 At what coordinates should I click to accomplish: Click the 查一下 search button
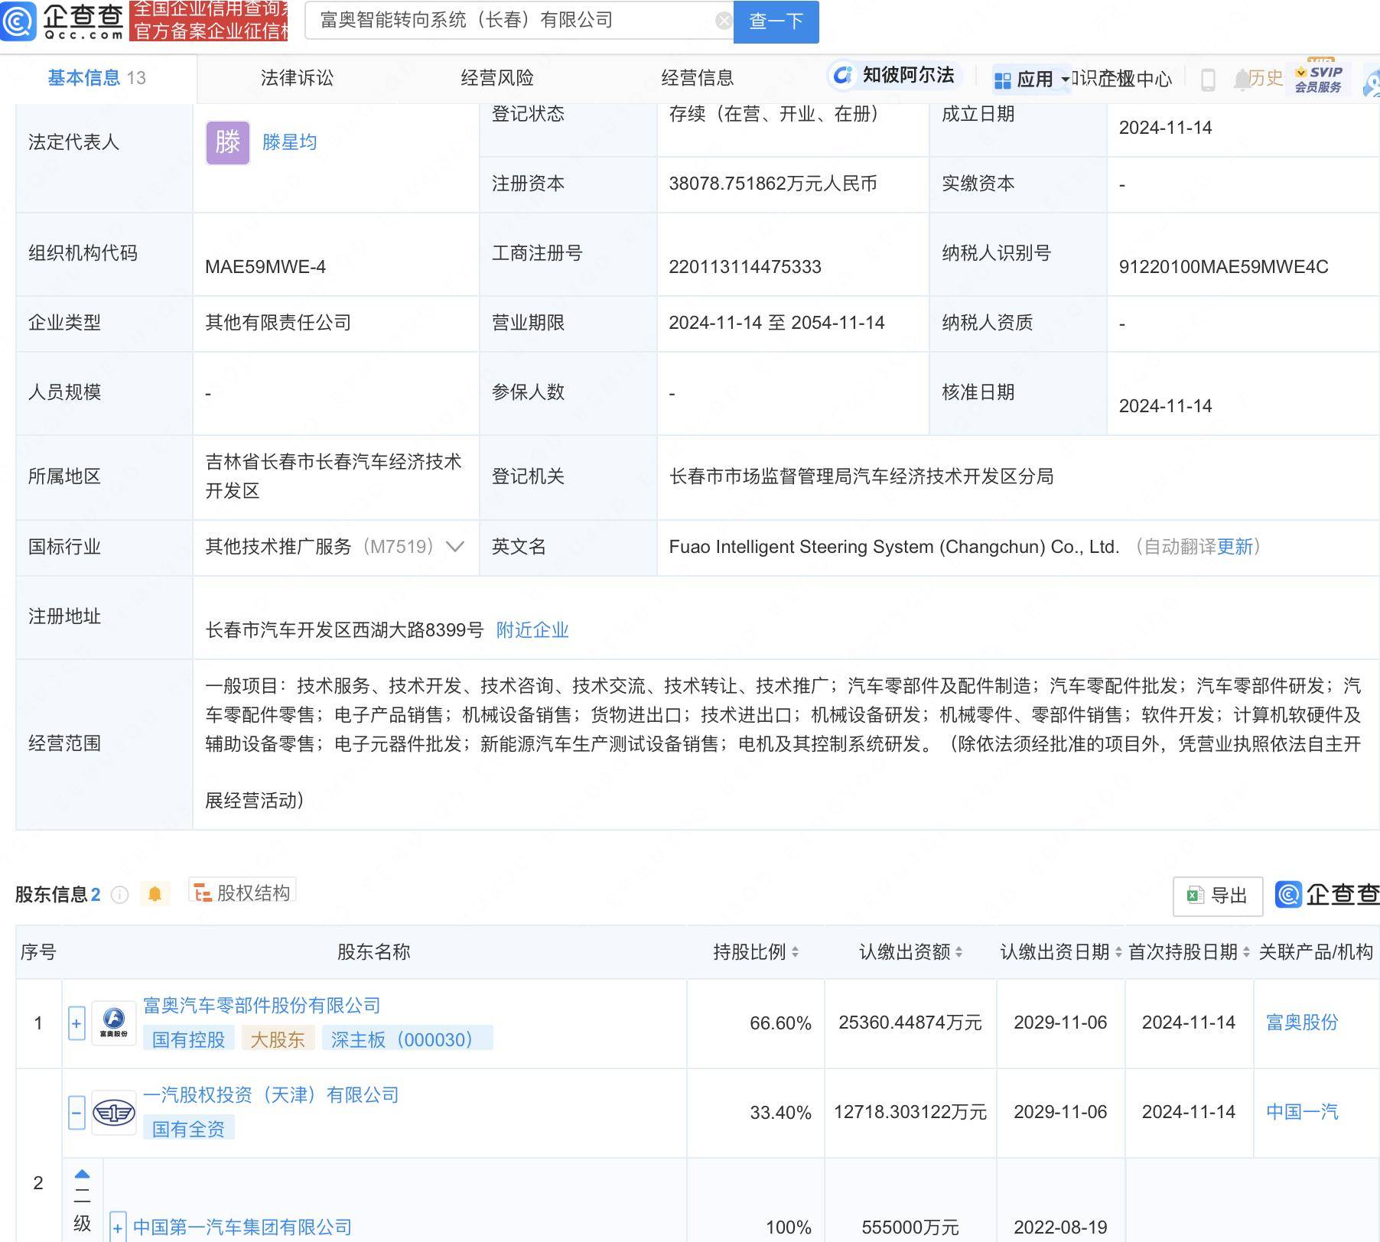[776, 21]
